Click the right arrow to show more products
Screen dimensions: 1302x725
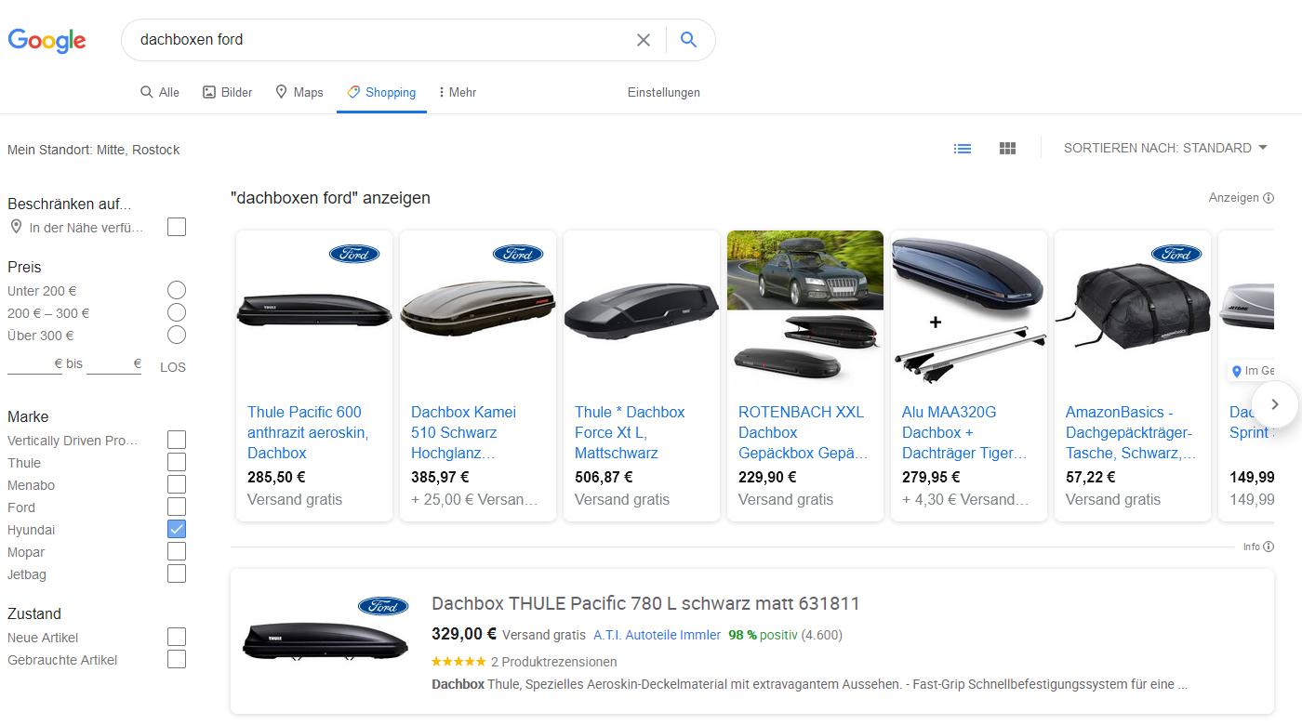click(x=1275, y=404)
